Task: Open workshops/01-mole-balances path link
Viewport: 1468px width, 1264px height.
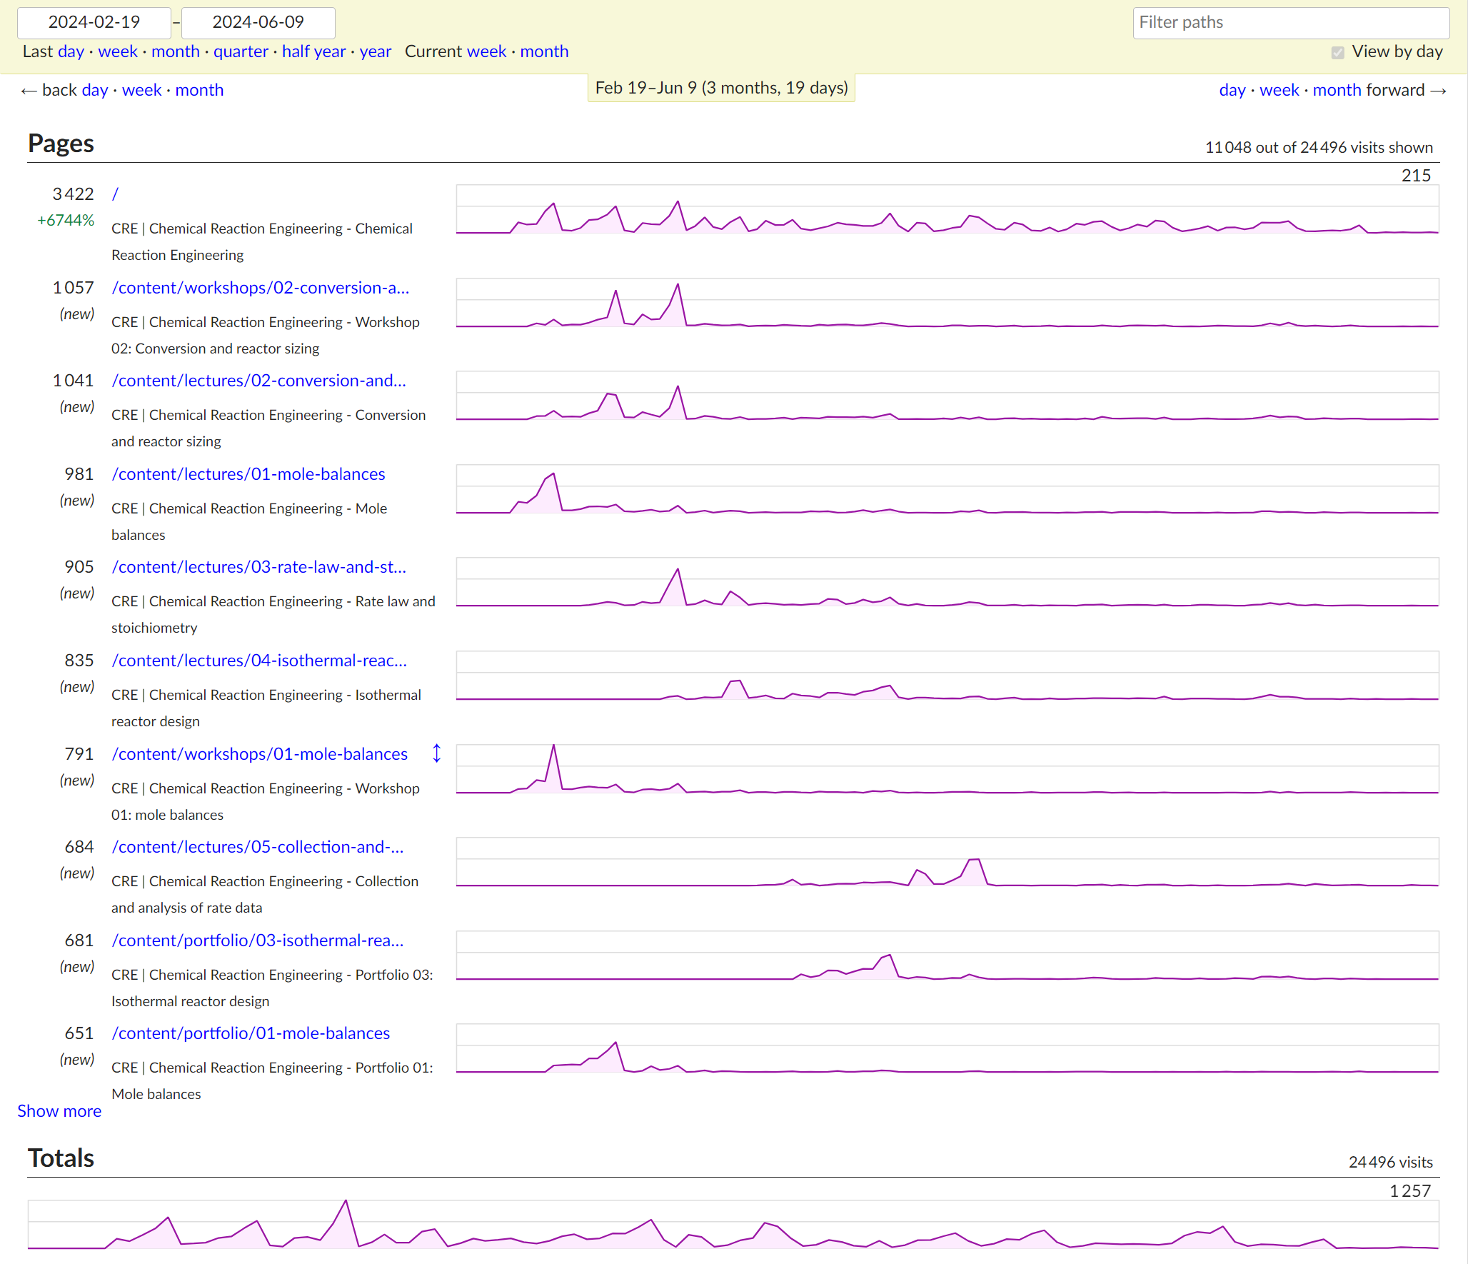Action: [x=260, y=754]
